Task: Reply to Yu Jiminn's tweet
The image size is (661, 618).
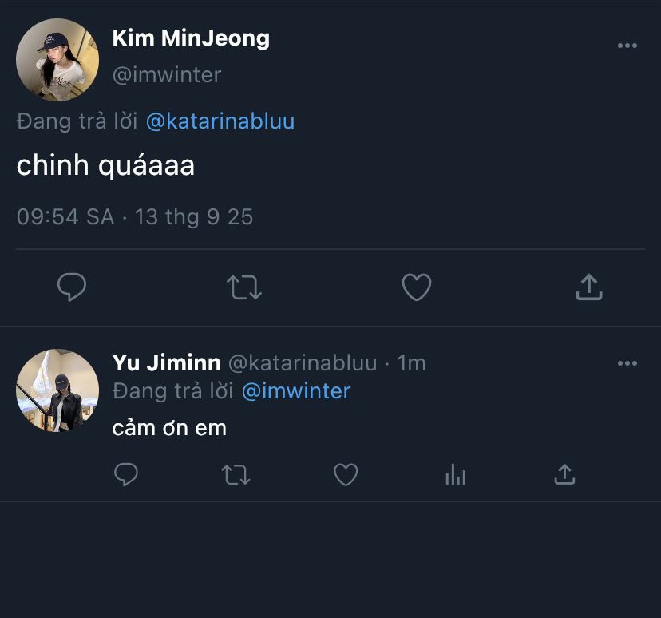Action: click(126, 476)
